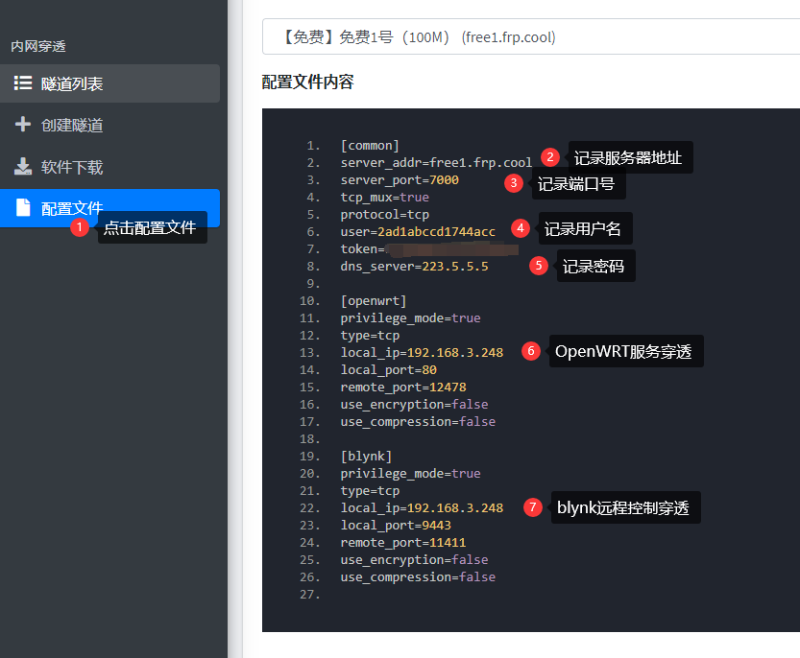
Task: Click the document icon beside 配置文件
Action: click(x=23, y=207)
